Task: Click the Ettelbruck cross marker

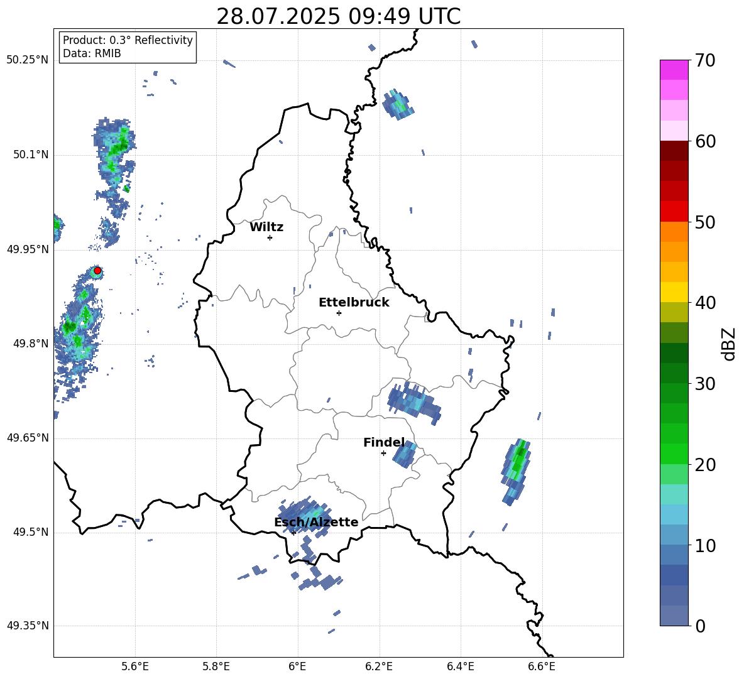Action: 339,313
